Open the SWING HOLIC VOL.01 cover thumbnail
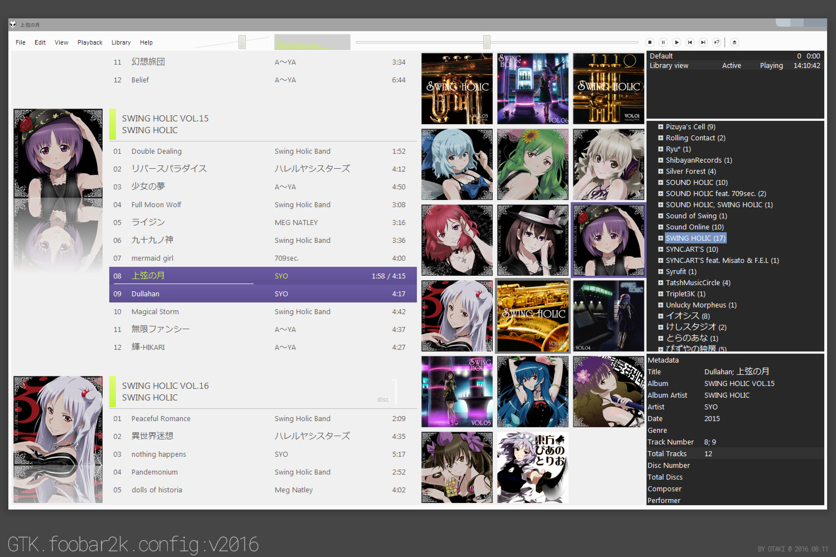 pos(609,89)
